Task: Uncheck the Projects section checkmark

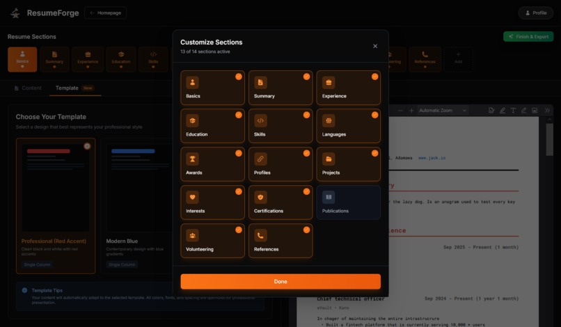Action: 374,153
